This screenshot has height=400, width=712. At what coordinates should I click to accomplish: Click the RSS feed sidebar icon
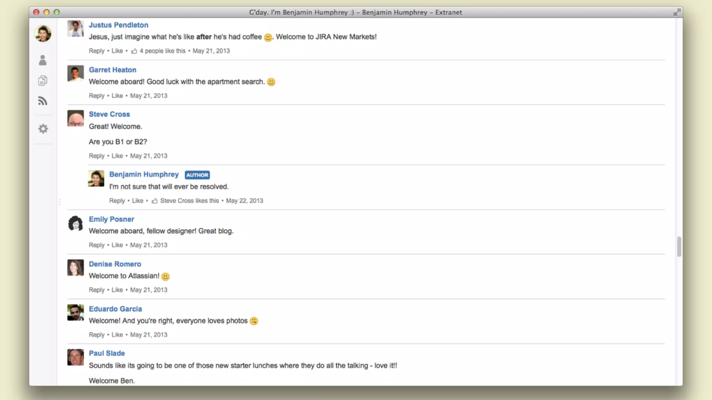(x=42, y=101)
